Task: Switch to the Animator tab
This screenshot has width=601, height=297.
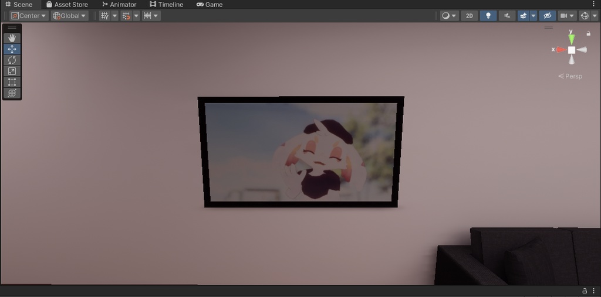Action: 119,5
